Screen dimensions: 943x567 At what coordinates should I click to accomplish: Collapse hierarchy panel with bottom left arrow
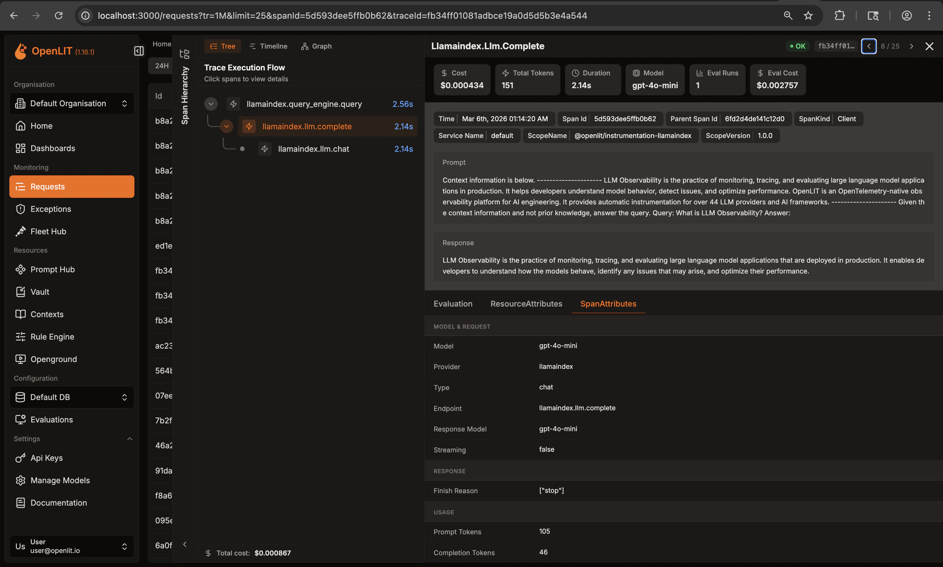[x=185, y=545]
